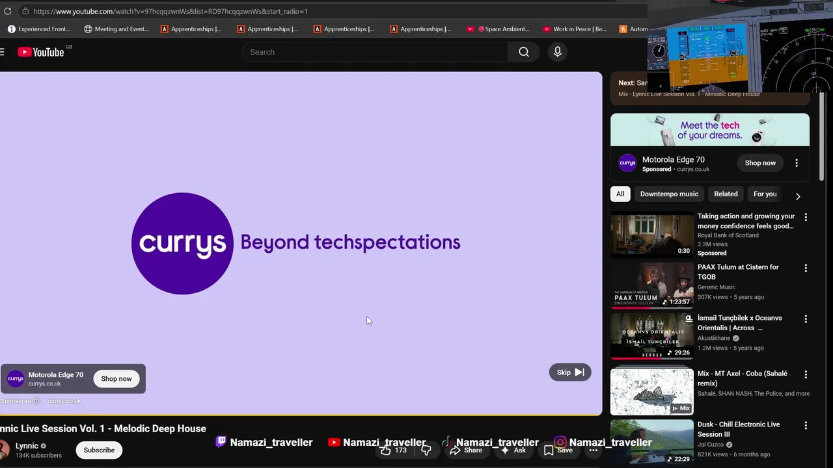Open options menu for the sidebar Motorola ad

(797, 163)
